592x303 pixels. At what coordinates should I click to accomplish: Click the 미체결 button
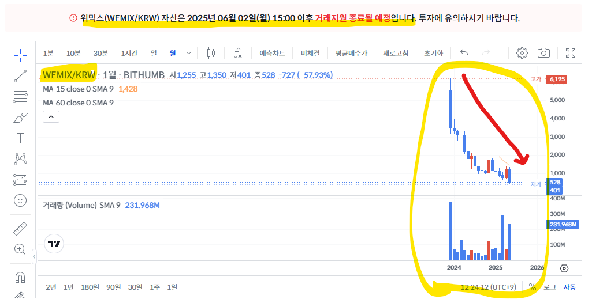310,54
